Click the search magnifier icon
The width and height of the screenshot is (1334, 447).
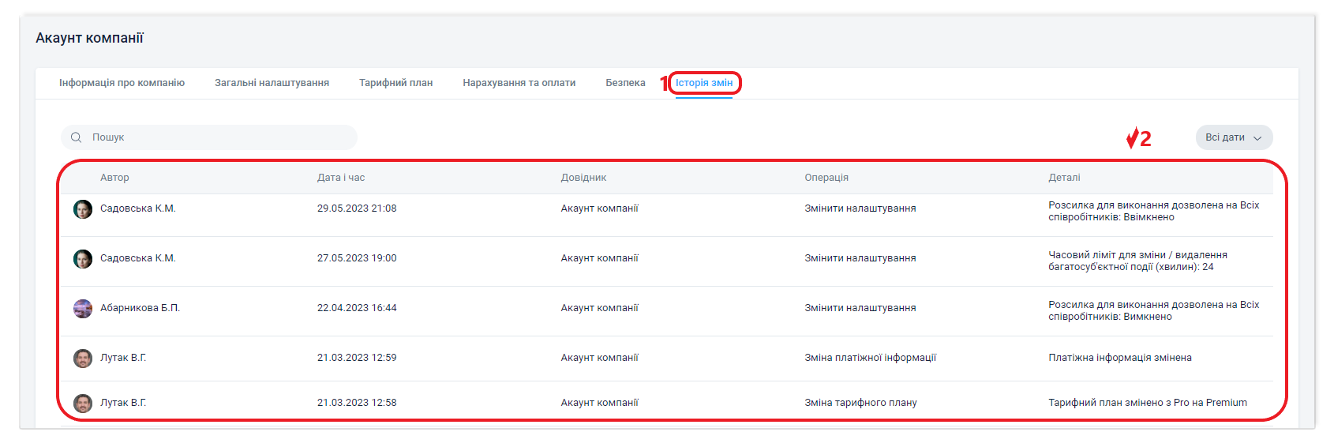[x=77, y=137]
